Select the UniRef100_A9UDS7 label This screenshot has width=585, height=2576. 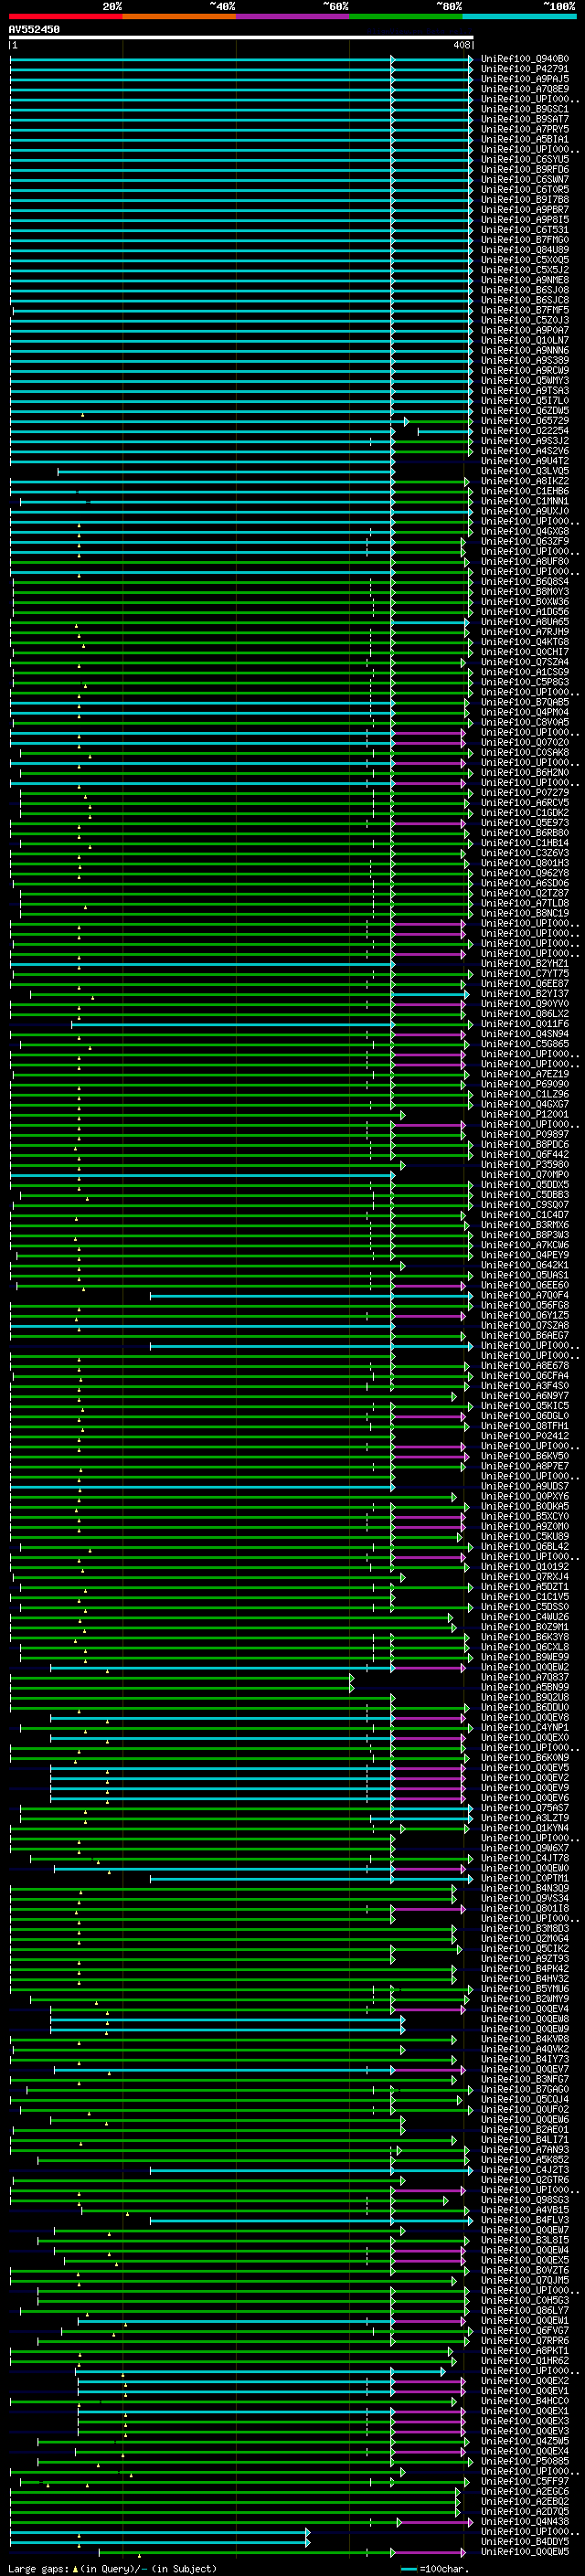[525, 1486]
